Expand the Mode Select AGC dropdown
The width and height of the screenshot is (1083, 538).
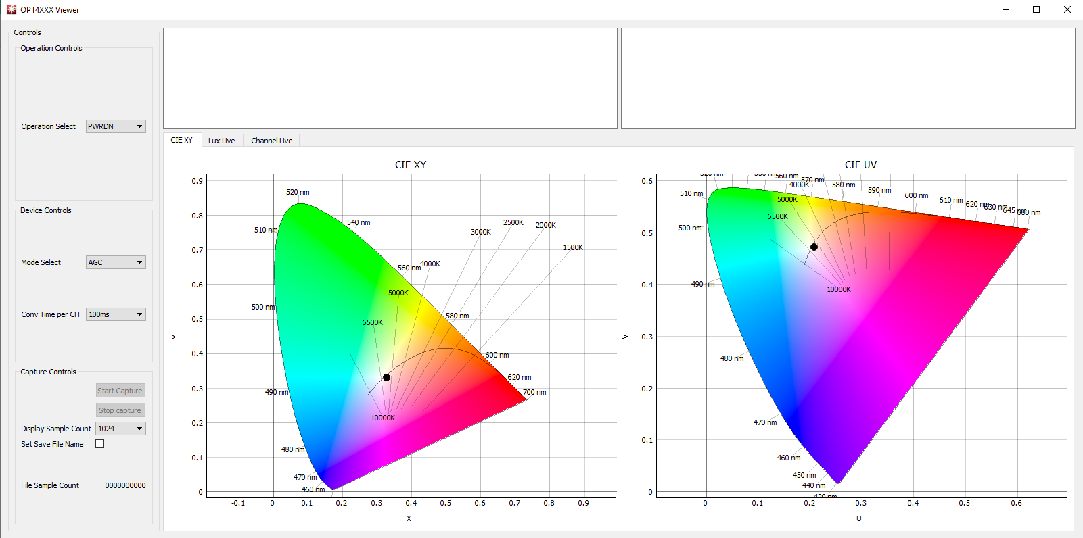tap(116, 262)
